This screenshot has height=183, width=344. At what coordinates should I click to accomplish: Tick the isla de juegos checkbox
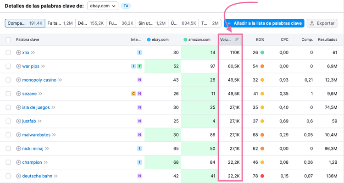[8, 107]
